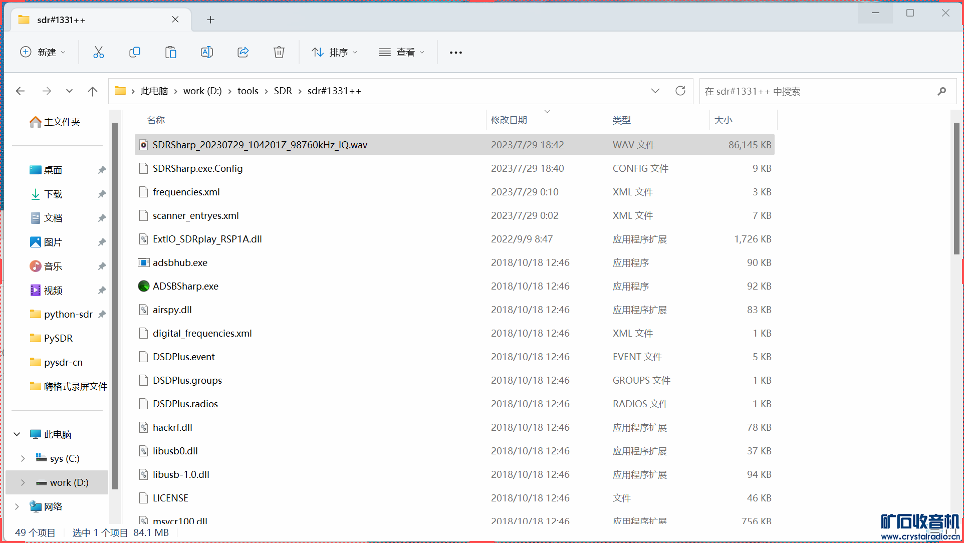Go up one folder level
964x543 pixels.
(92, 91)
